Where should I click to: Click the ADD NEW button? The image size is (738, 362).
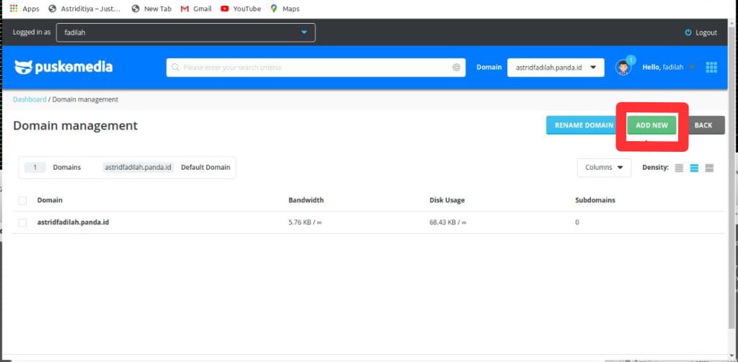pos(652,125)
